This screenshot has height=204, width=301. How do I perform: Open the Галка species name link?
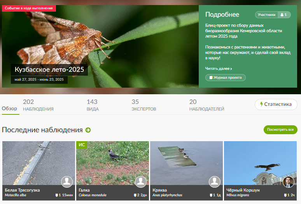point(84,190)
